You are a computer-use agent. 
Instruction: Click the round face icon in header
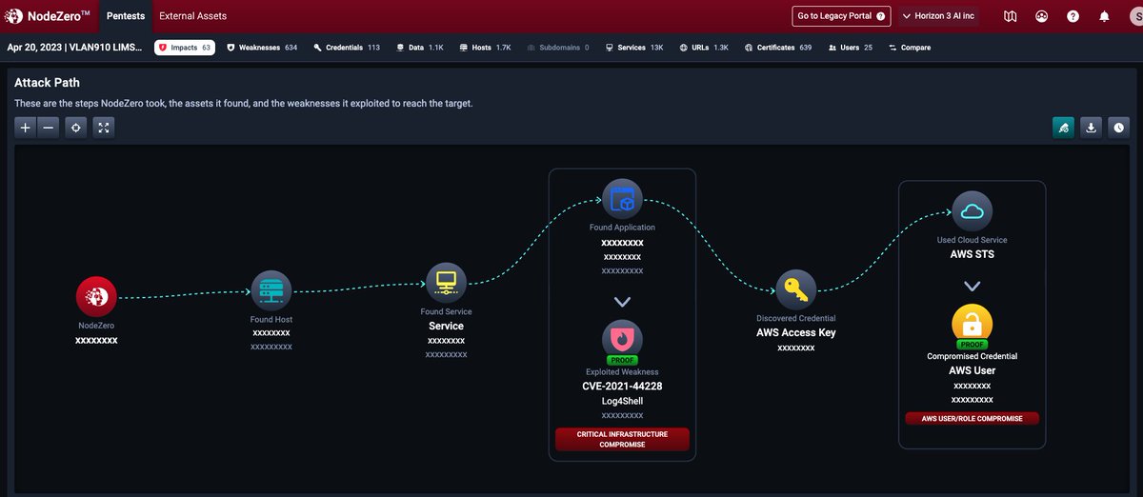point(1042,16)
